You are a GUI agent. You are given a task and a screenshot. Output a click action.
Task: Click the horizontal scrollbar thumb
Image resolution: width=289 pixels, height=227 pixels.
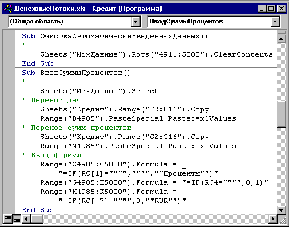click(37, 218)
